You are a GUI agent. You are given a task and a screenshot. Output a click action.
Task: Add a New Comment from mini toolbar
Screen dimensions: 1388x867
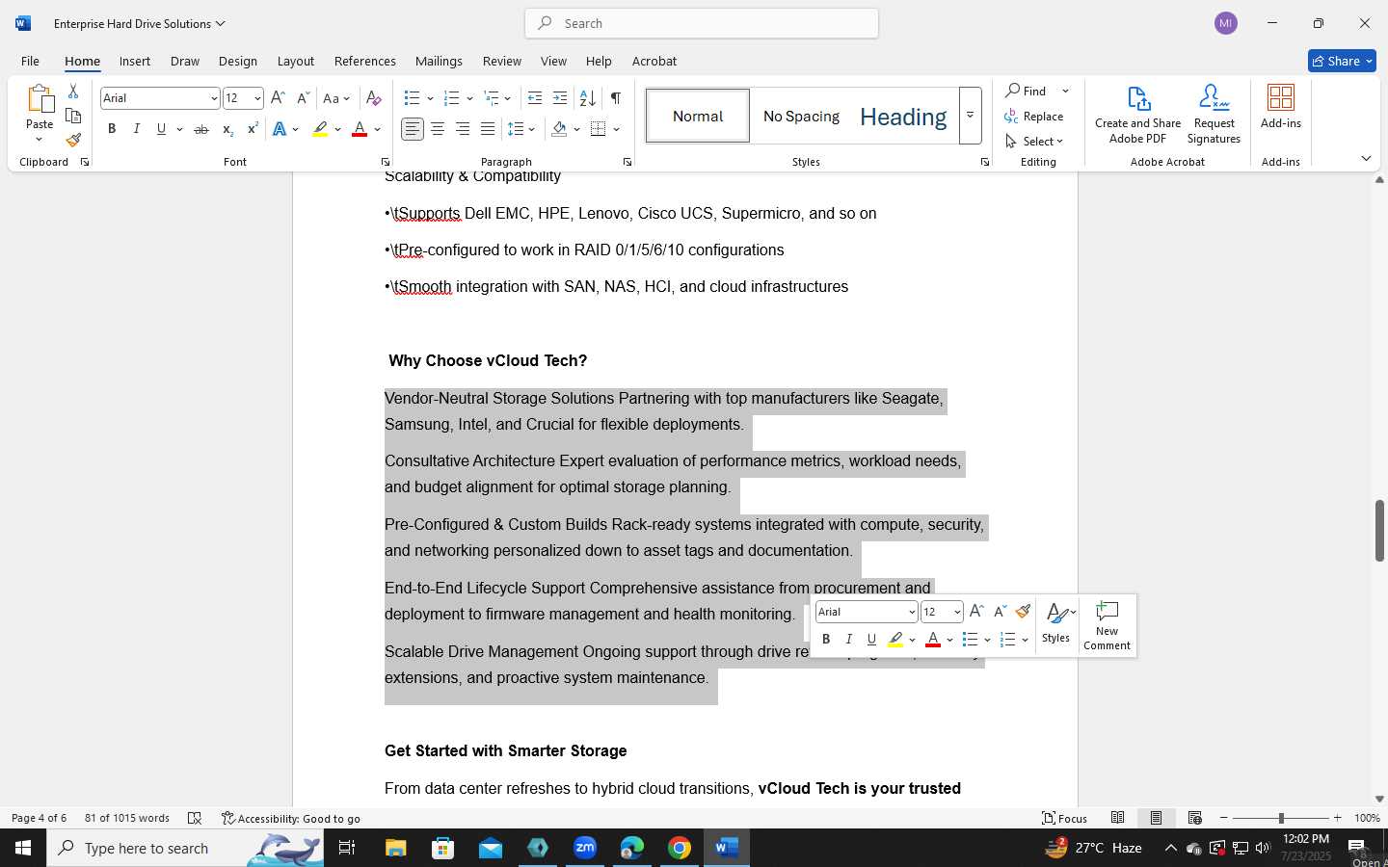tap(1107, 626)
